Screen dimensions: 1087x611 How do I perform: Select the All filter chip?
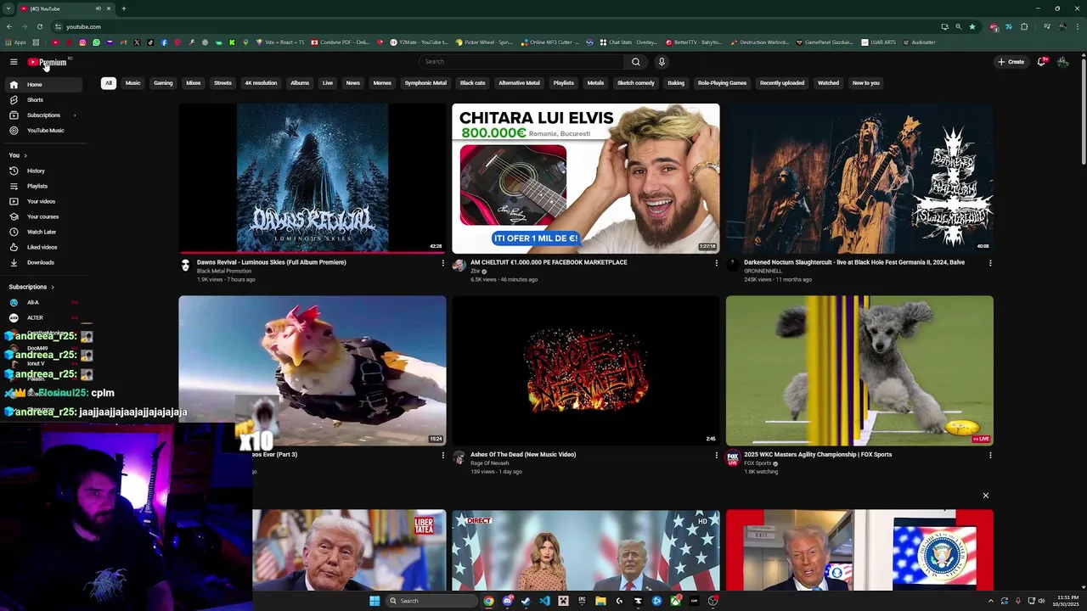click(108, 83)
